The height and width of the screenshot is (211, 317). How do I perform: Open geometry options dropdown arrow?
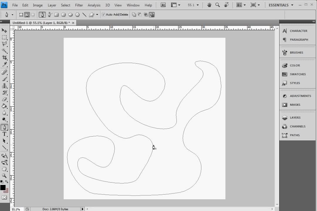click(x=97, y=15)
